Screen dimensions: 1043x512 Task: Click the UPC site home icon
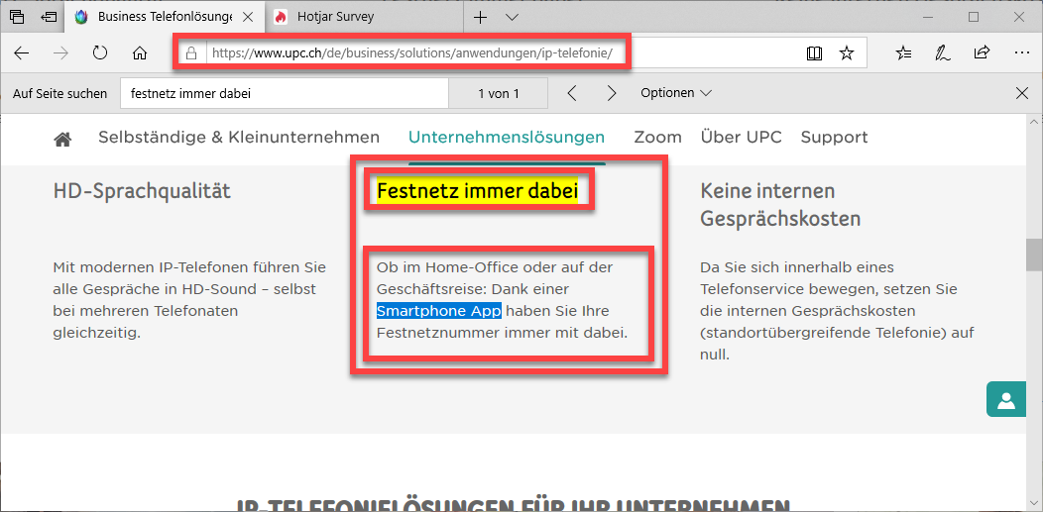click(x=62, y=139)
